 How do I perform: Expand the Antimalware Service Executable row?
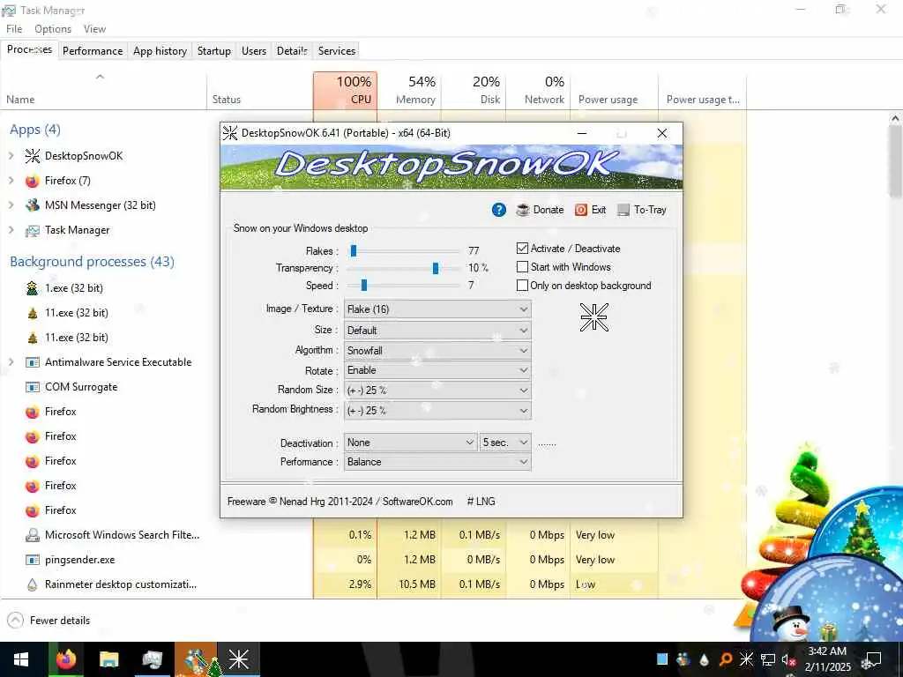click(x=11, y=362)
